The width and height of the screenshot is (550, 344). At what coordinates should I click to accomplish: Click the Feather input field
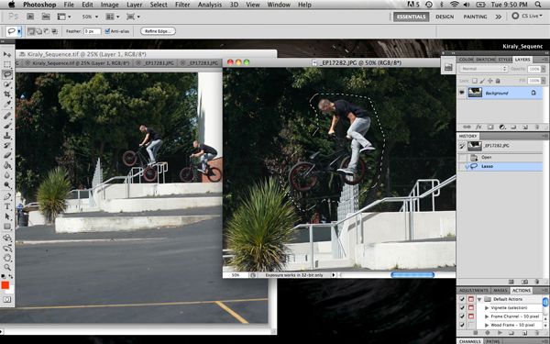(93, 31)
